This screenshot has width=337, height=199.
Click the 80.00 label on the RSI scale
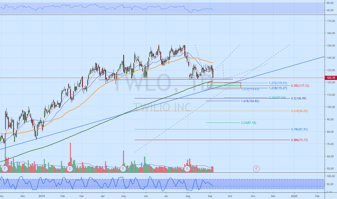330,3
